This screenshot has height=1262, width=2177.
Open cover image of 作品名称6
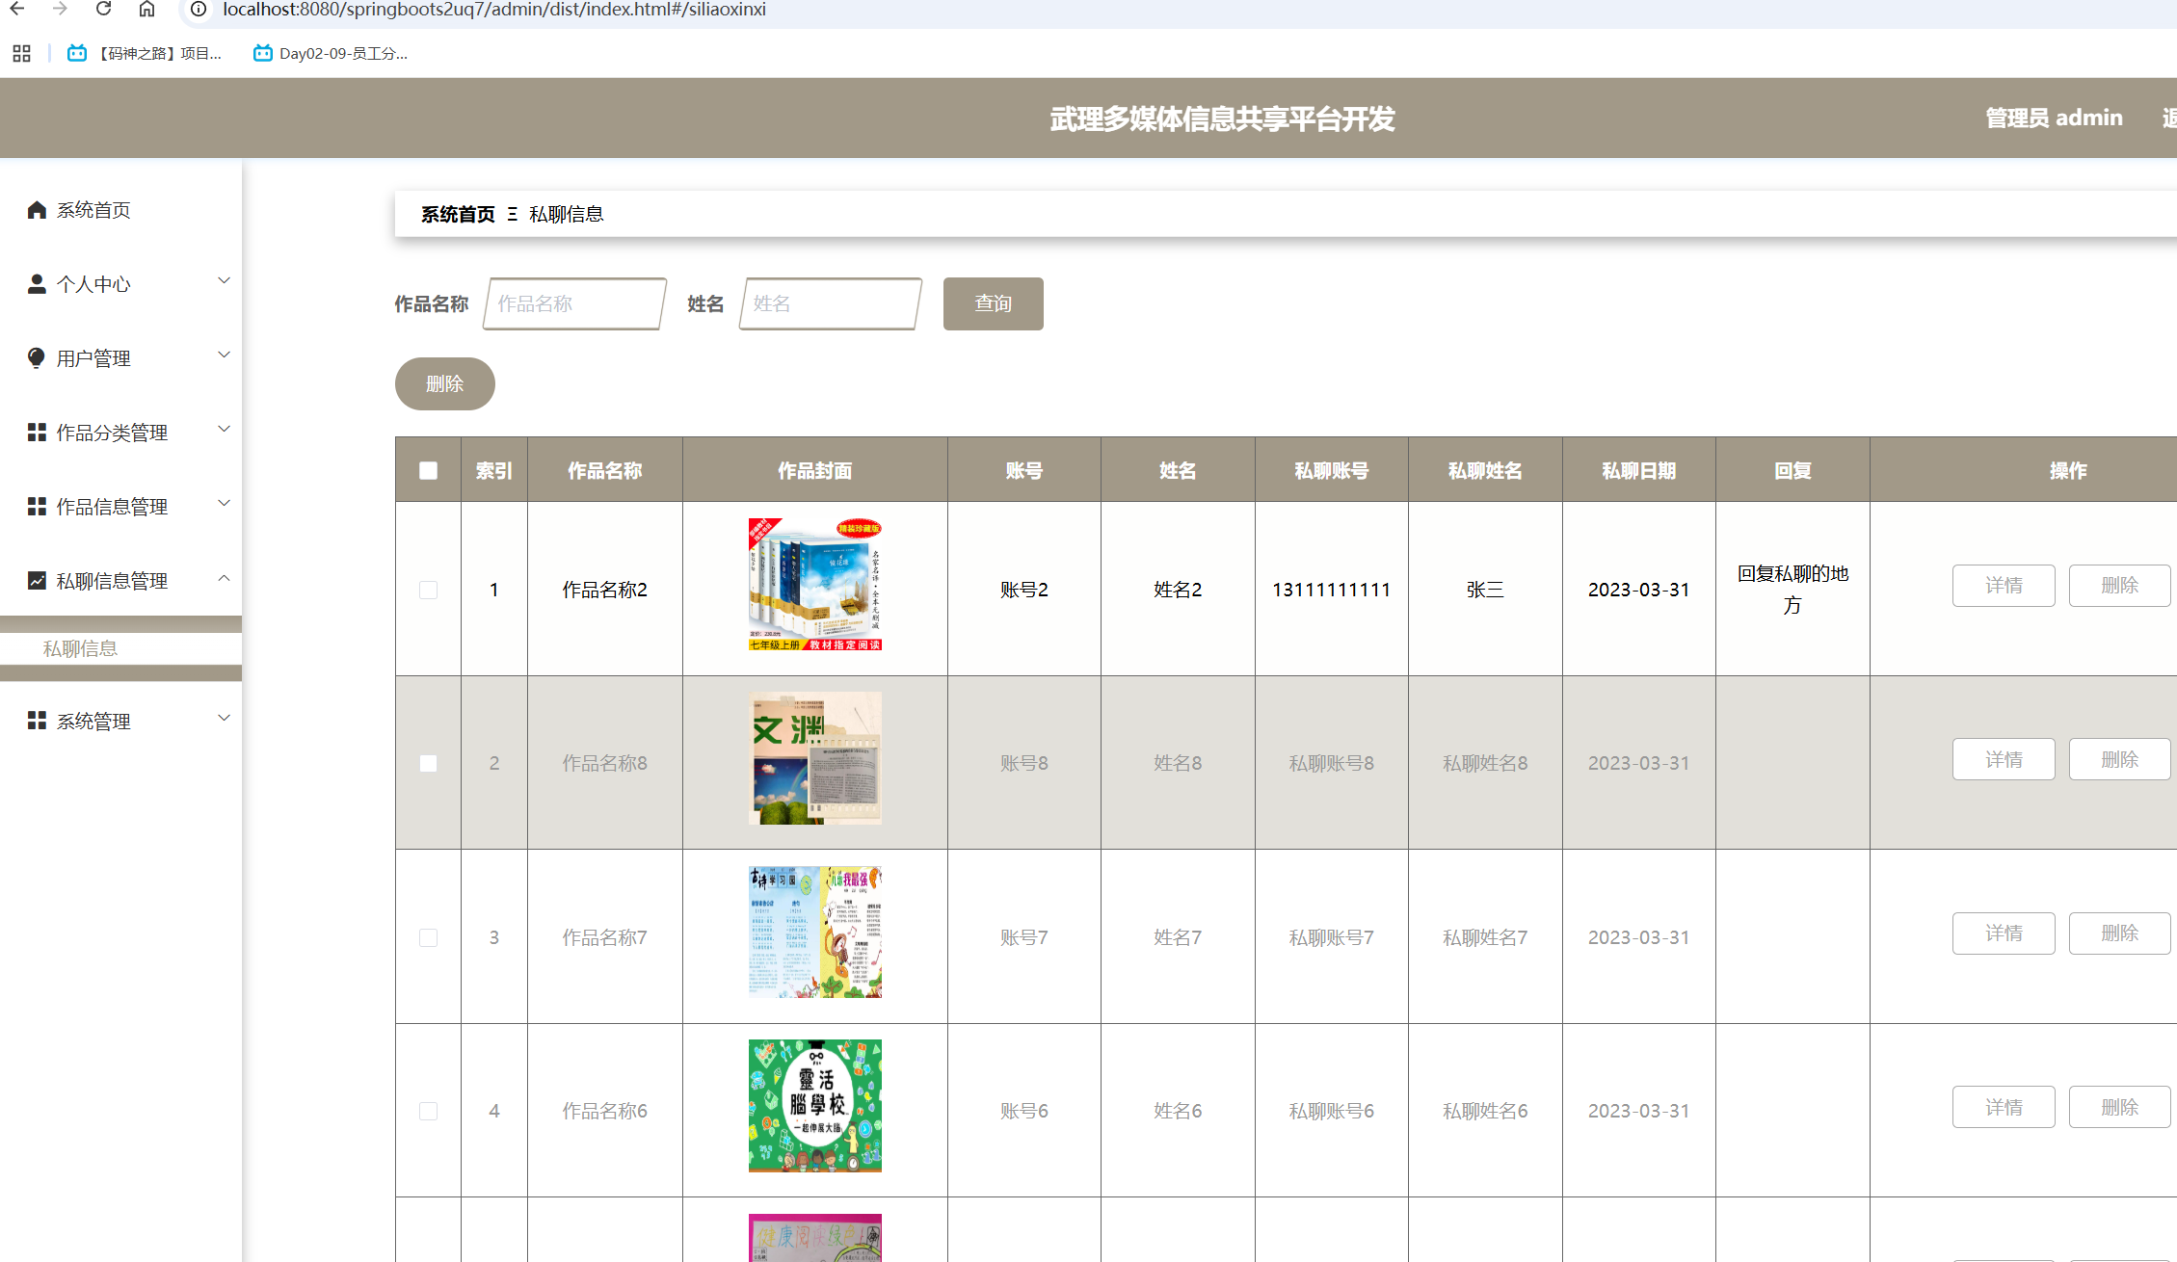[x=815, y=1106]
